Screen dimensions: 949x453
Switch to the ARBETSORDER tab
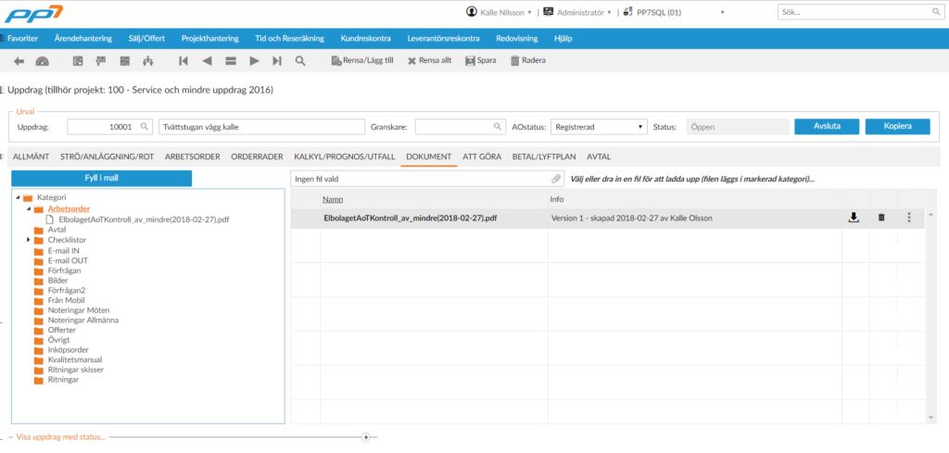193,157
